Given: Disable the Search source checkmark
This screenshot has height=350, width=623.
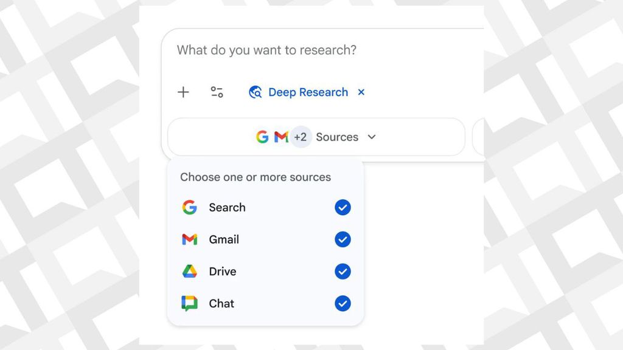Looking at the screenshot, I should 343,207.
